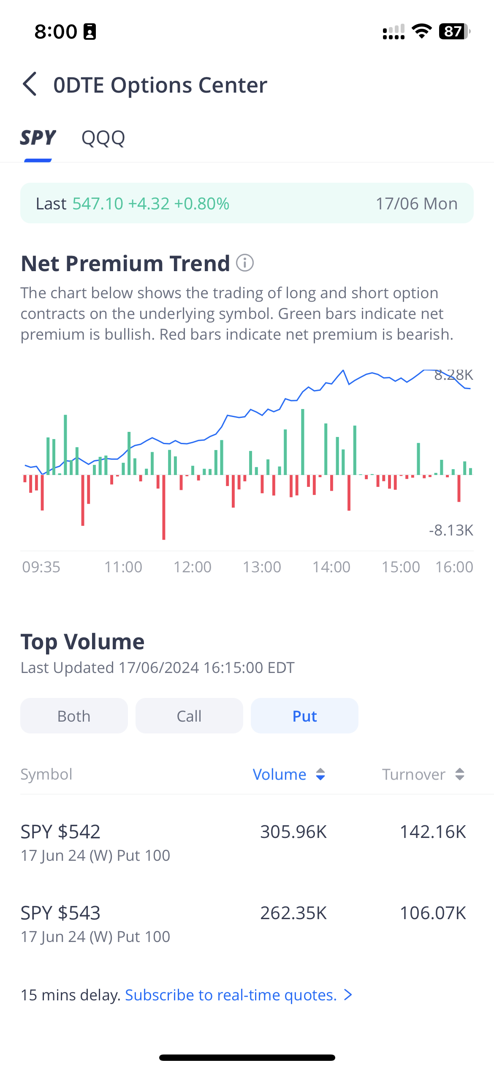The height and width of the screenshot is (1071, 494).
Task: Select the Put filter option
Action: [x=304, y=716]
